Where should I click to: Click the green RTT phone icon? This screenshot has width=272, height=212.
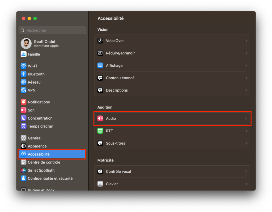tap(100, 131)
